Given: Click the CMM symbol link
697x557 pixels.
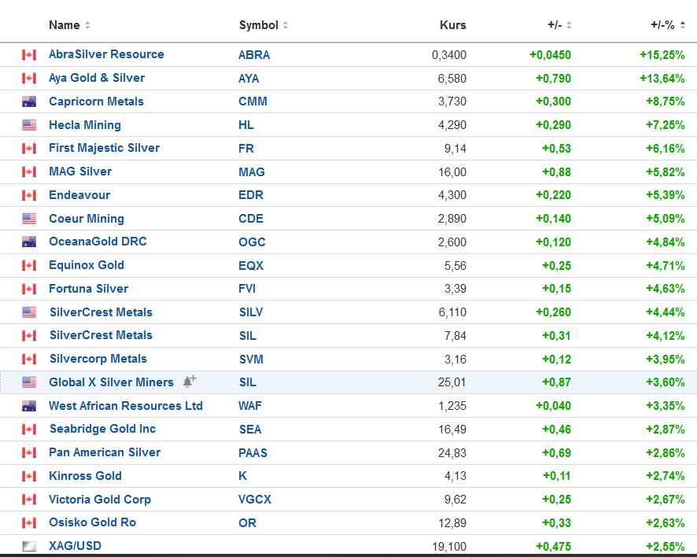Looking at the screenshot, I should [253, 101].
